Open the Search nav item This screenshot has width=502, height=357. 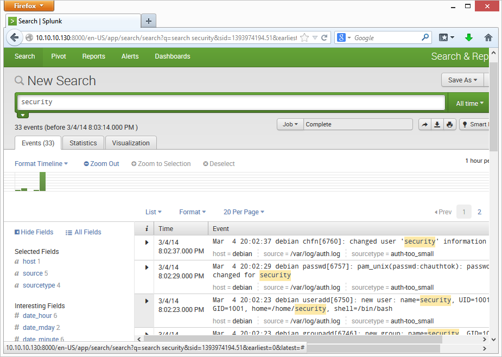pyautogui.click(x=24, y=56)
